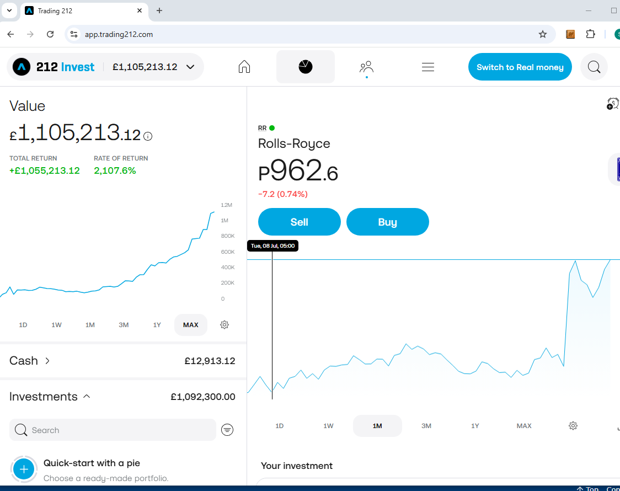Collapse the Investments section
Image resolution: width=620 pixels, height=491 pixels.
click(87, 397)
